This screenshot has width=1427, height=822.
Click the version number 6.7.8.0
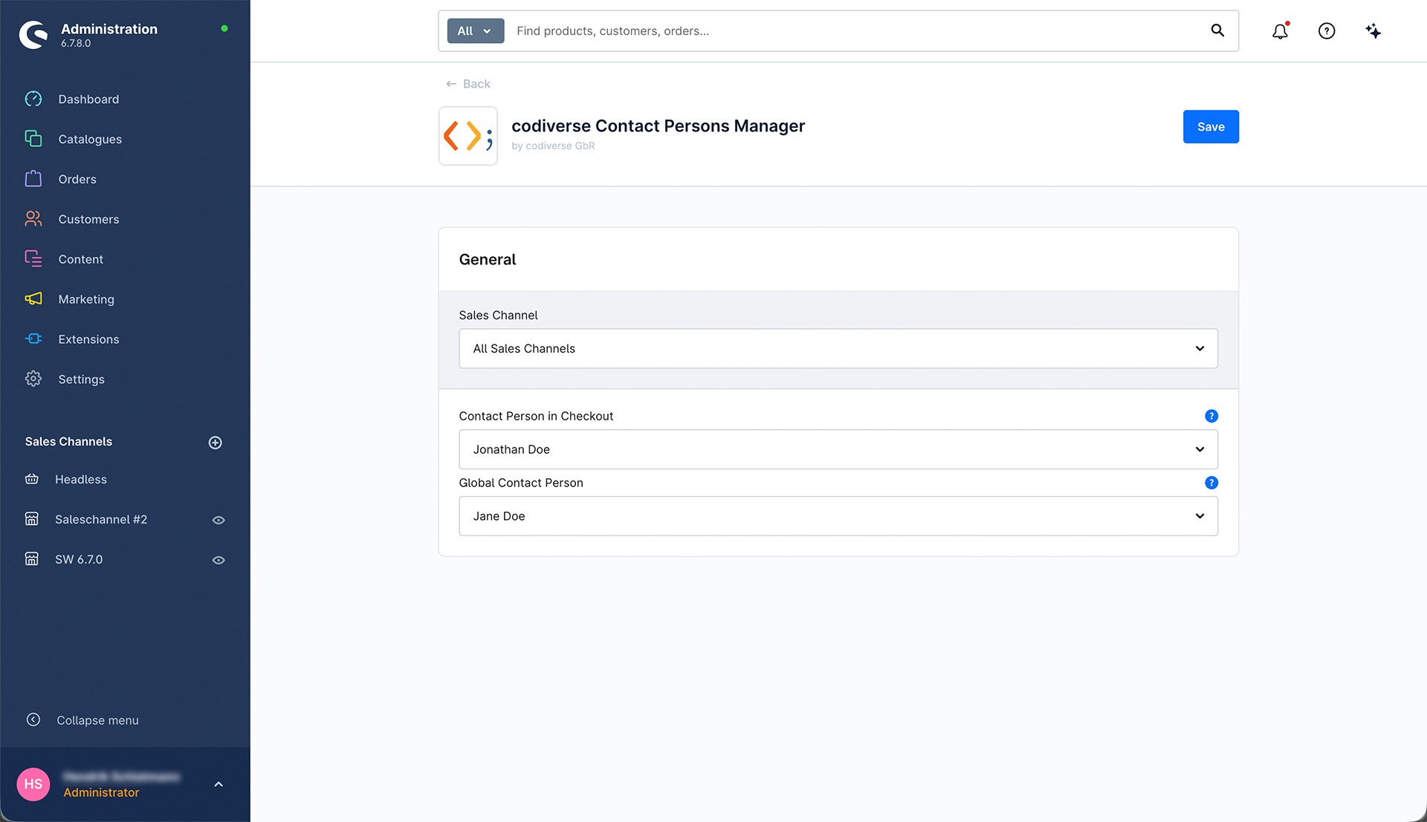click(76, 44)
